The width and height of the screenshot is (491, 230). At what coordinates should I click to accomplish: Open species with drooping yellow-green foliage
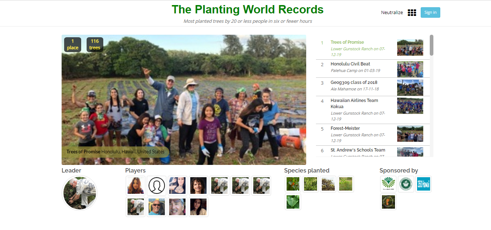coord(311,184)
